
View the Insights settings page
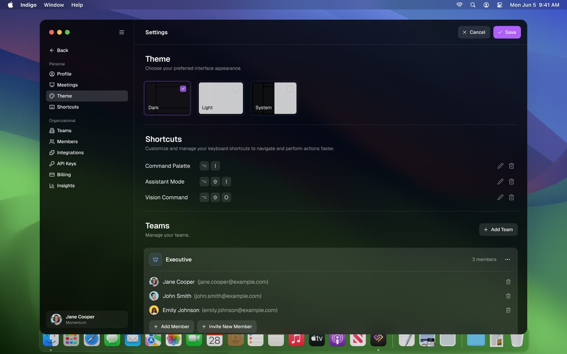tap(66, 186)
